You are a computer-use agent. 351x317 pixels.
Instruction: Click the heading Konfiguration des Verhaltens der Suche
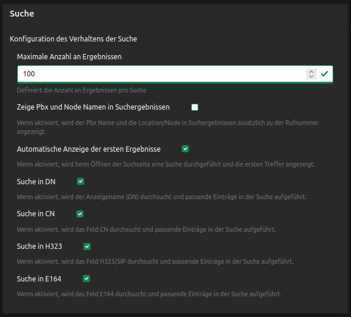tap(73, 39)
